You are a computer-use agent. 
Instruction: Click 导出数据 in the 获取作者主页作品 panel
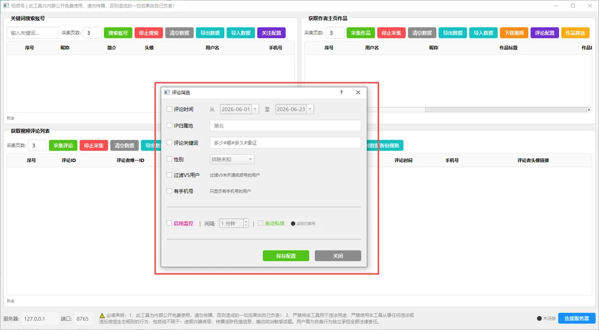453,33
